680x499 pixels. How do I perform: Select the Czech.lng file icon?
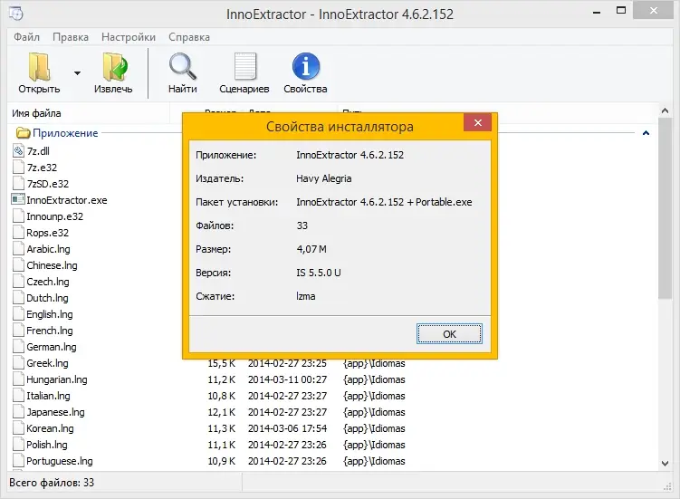click(18, 281)
